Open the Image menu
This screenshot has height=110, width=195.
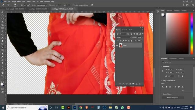point(14,2)
